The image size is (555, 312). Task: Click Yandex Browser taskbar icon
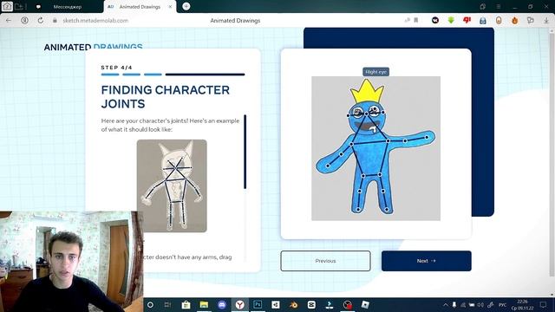click(x=240, y=304)
